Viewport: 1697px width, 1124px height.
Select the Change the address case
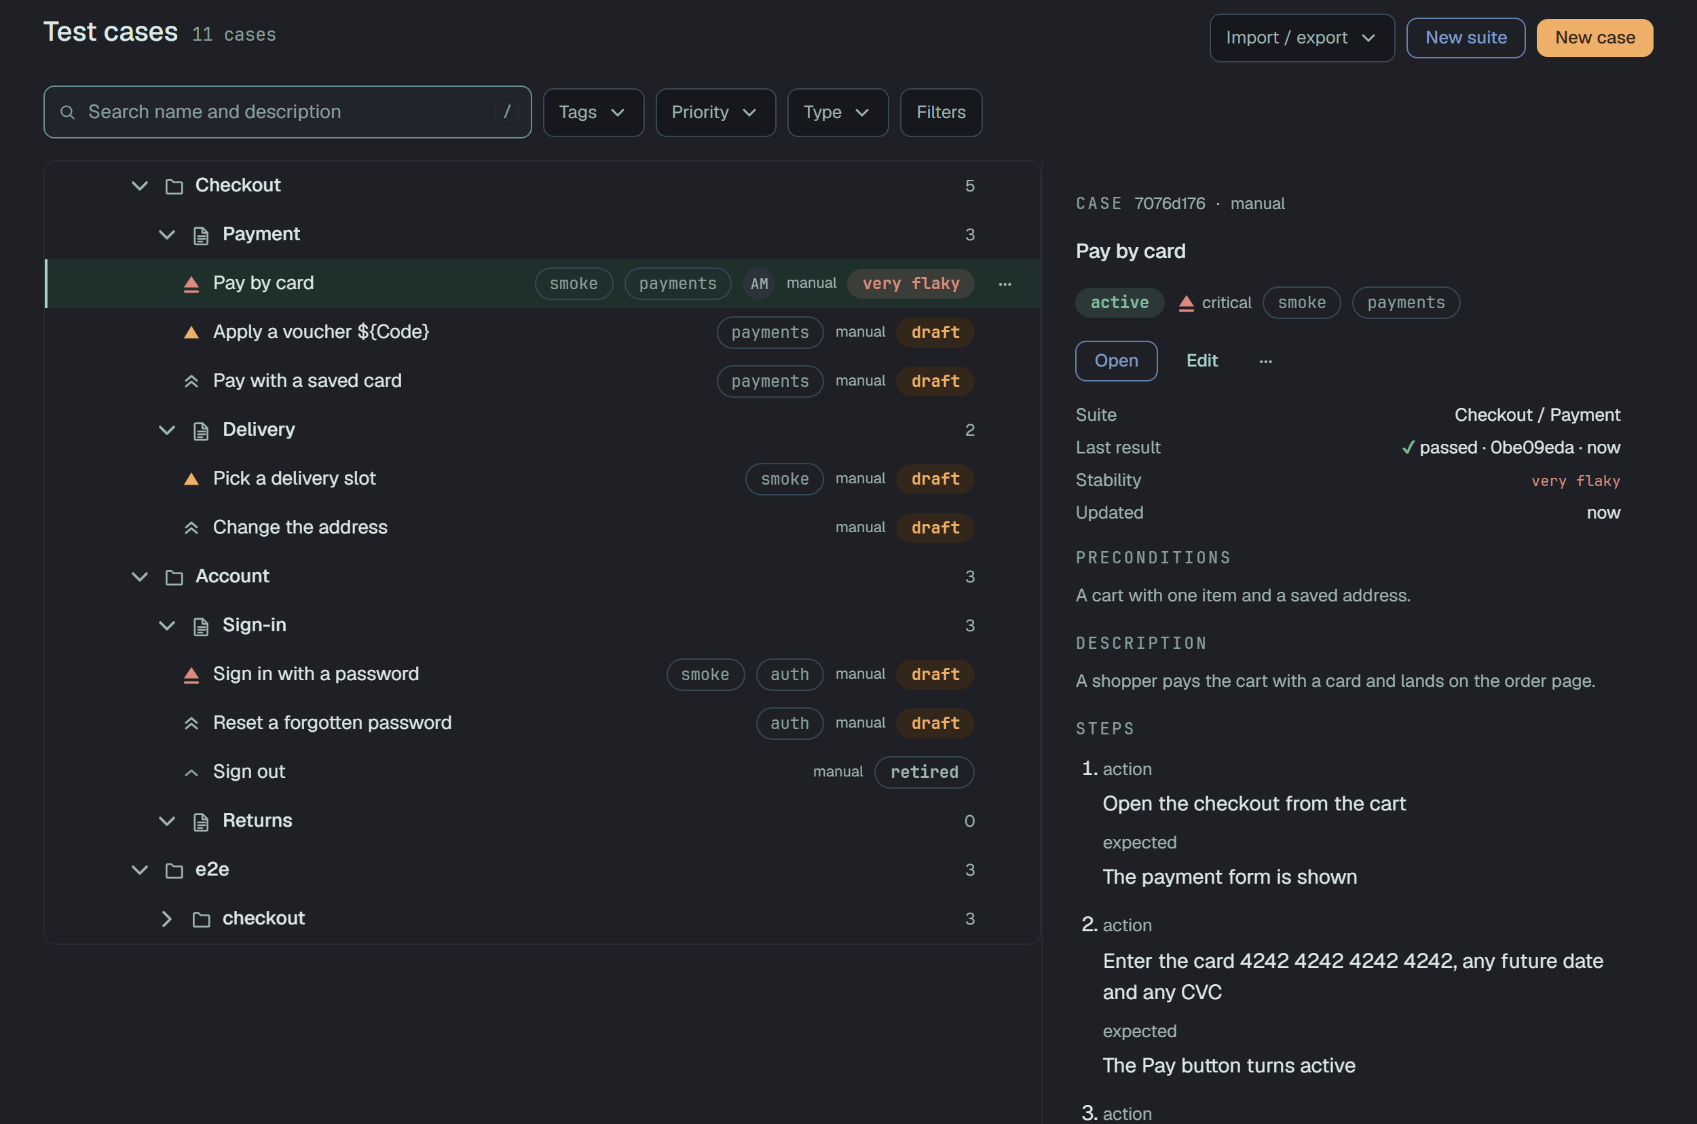point(543,527)
